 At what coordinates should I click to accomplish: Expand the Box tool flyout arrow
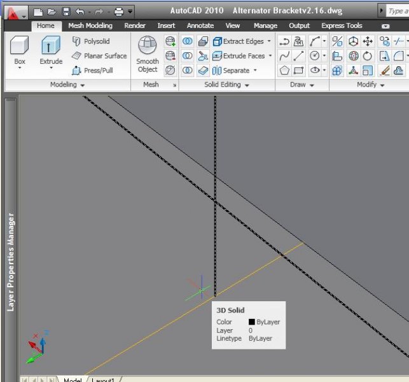20,67
